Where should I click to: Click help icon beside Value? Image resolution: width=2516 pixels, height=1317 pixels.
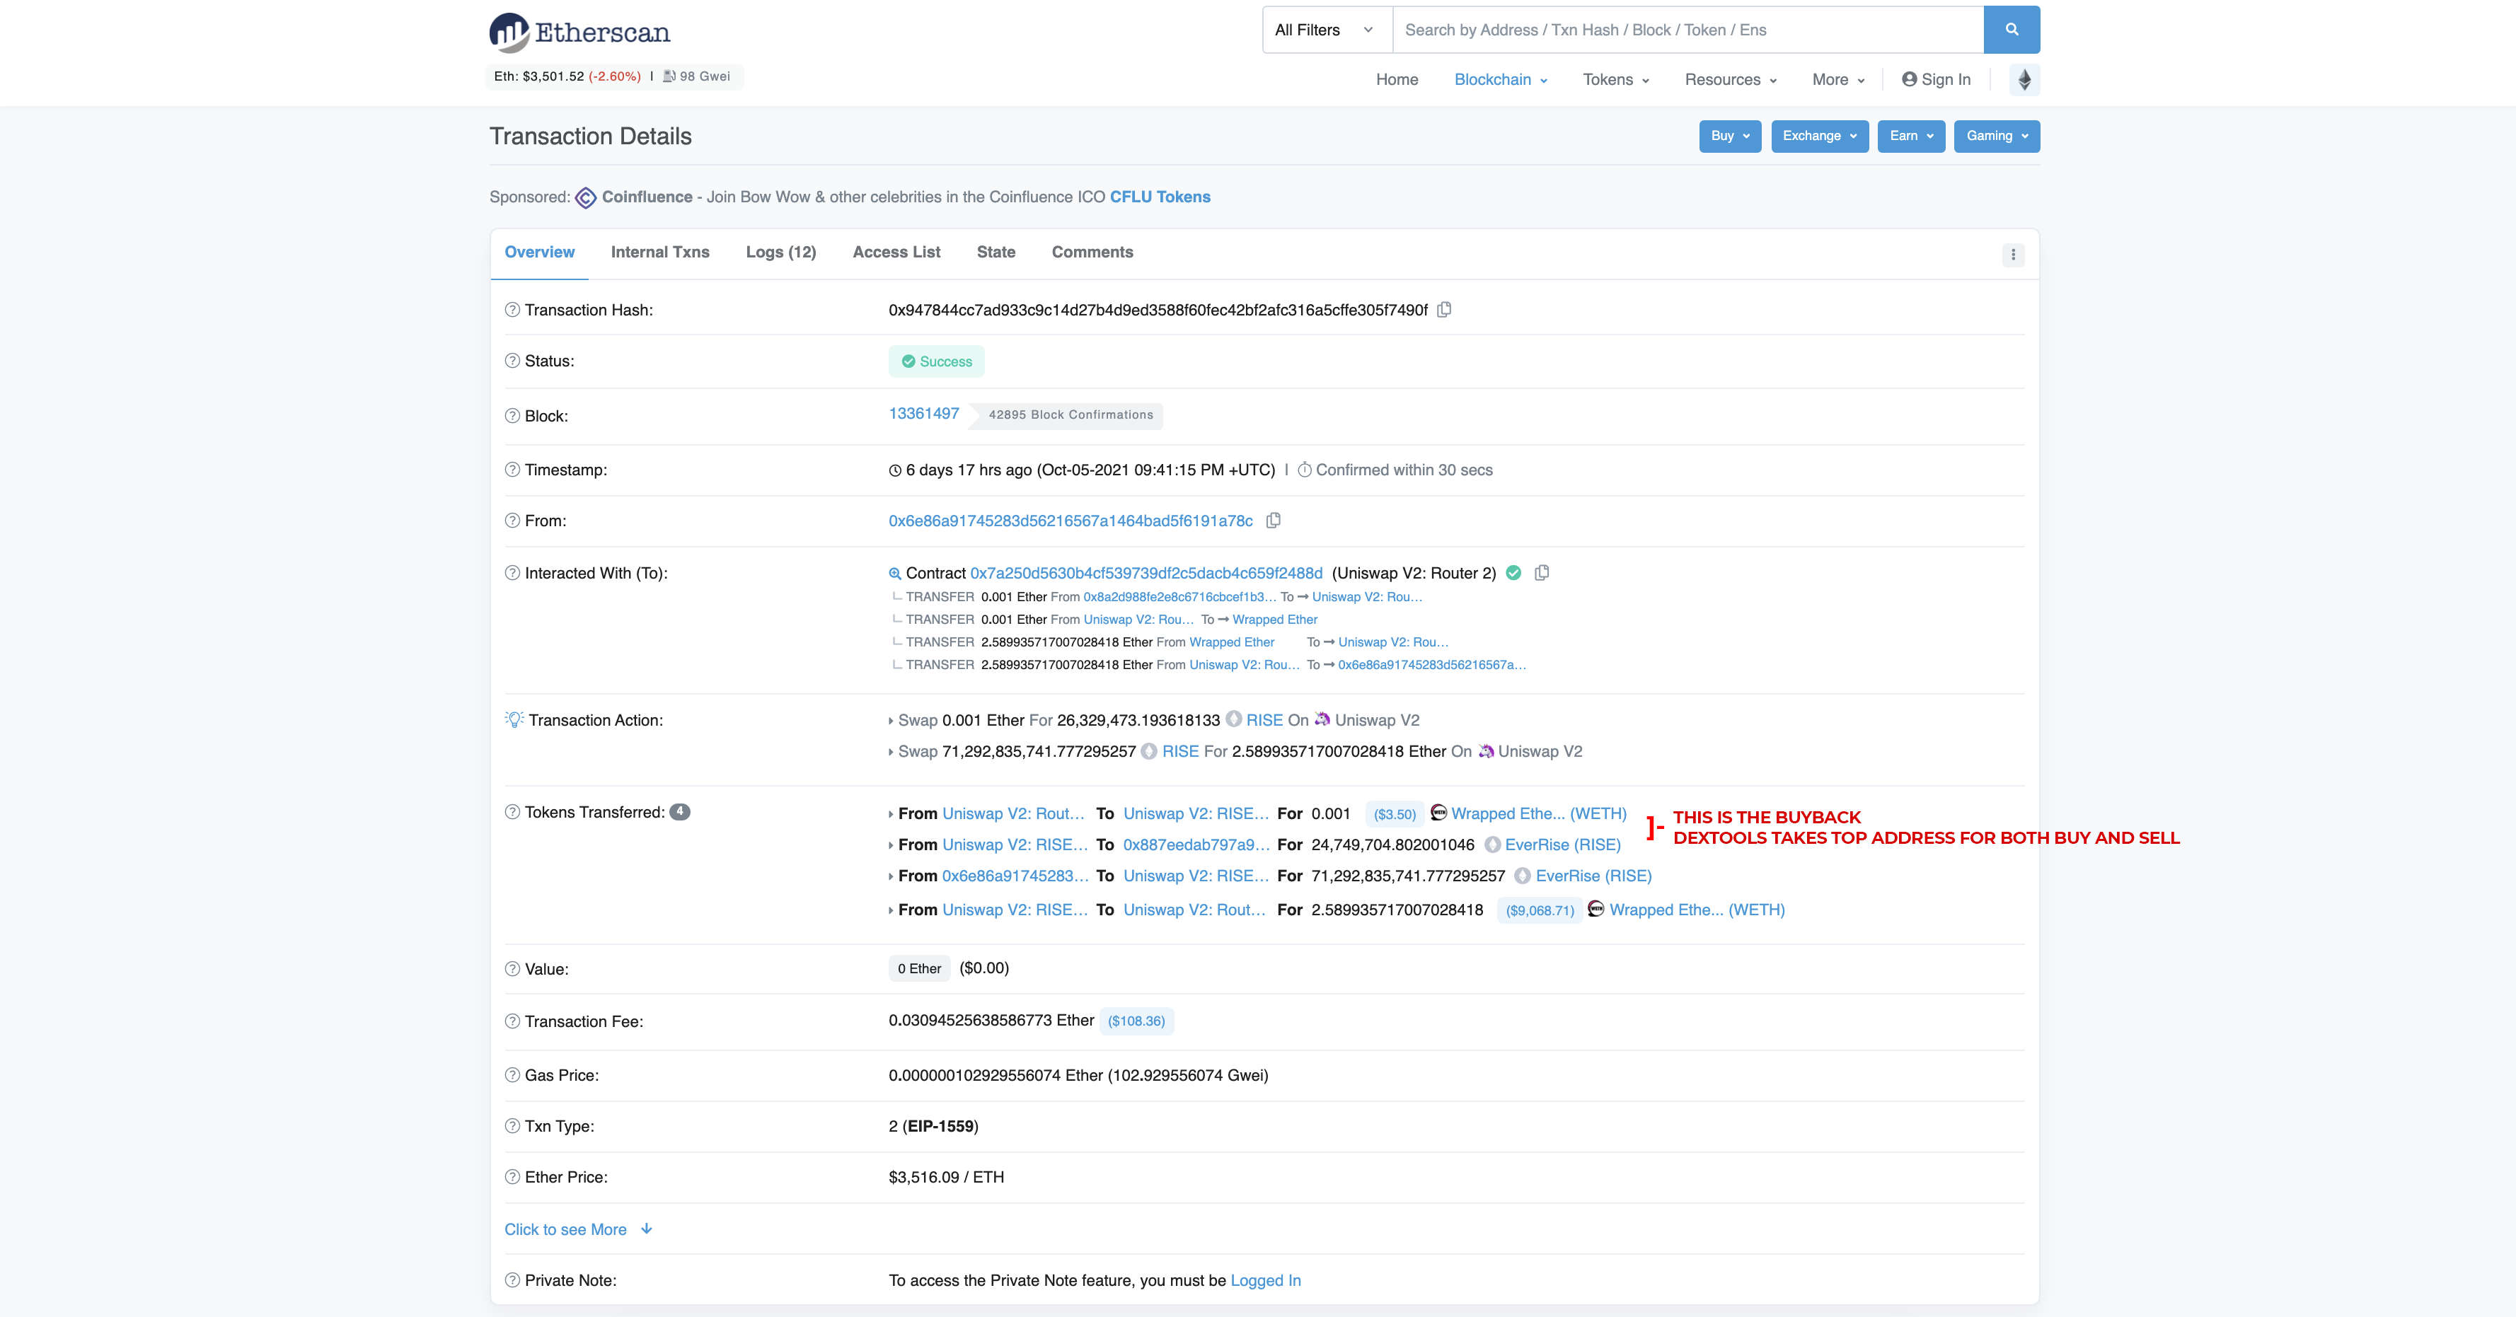click(x=512, y=968)
